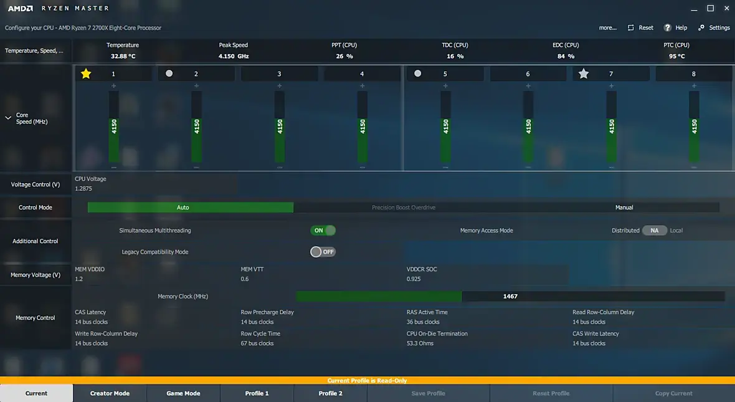Click the Temperature, Speed, ... section label
Image resolution: width=735 pixels, height=402 pixels.
34,50
